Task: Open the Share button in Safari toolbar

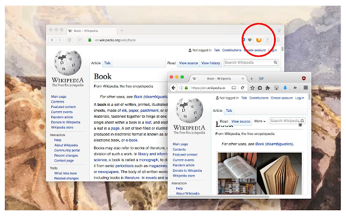Action: pyautogui.click(x=268, y=40)
